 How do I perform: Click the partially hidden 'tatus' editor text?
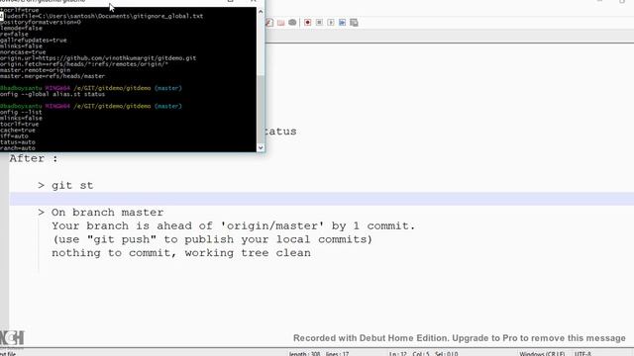[281, 132]
